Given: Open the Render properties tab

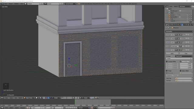Looking at the screenshot, I should (170, 25).
